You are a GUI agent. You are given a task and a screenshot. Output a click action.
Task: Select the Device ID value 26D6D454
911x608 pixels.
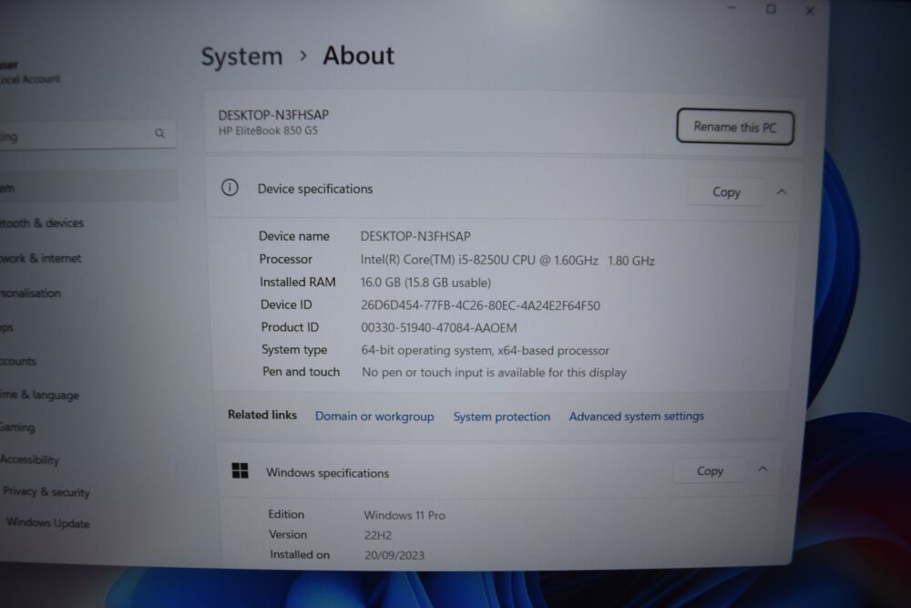pyautogui.click(x=480, y=305)
